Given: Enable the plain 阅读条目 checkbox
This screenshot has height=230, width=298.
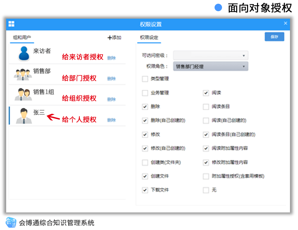Looking at the screenshot, I should point(206,107).
